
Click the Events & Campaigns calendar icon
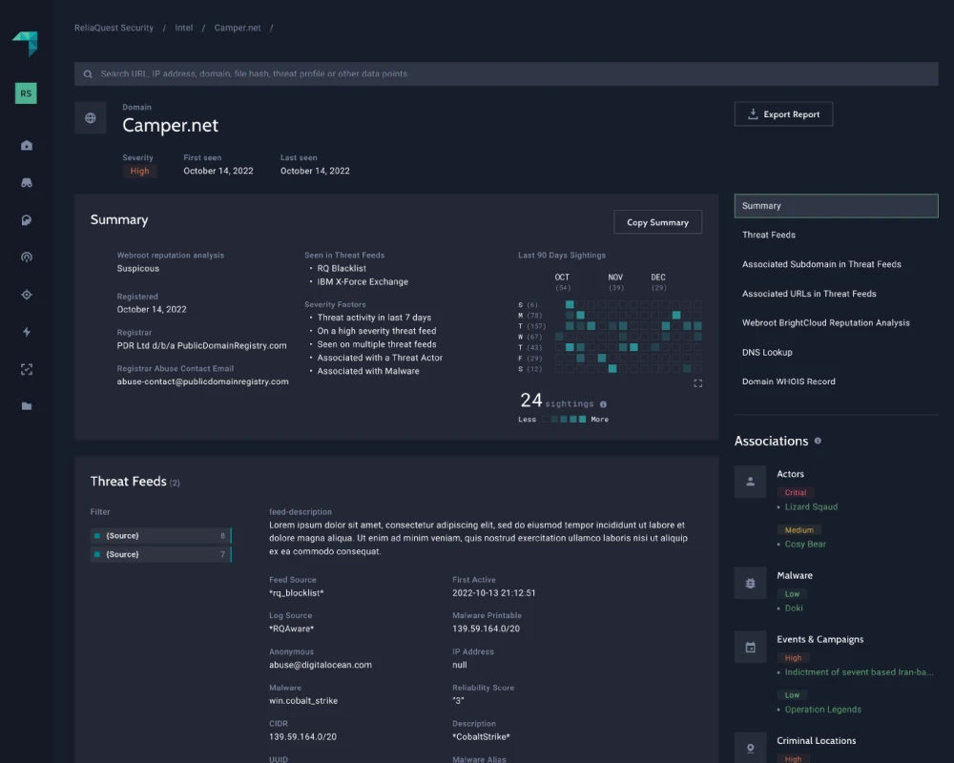click(x=750, y=648)
